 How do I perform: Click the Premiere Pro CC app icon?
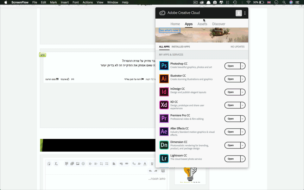[x=164, y=118]
